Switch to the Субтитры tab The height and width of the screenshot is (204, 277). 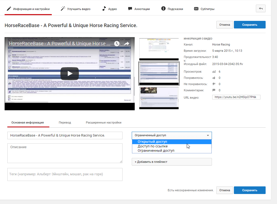point(204,9)
